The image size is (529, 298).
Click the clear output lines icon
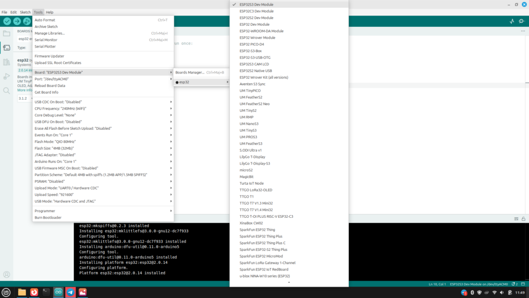pyautogui.click(x=516, y=219)
